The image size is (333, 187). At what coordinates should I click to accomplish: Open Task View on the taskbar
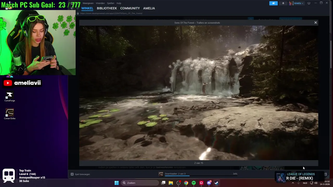[163, 183]
